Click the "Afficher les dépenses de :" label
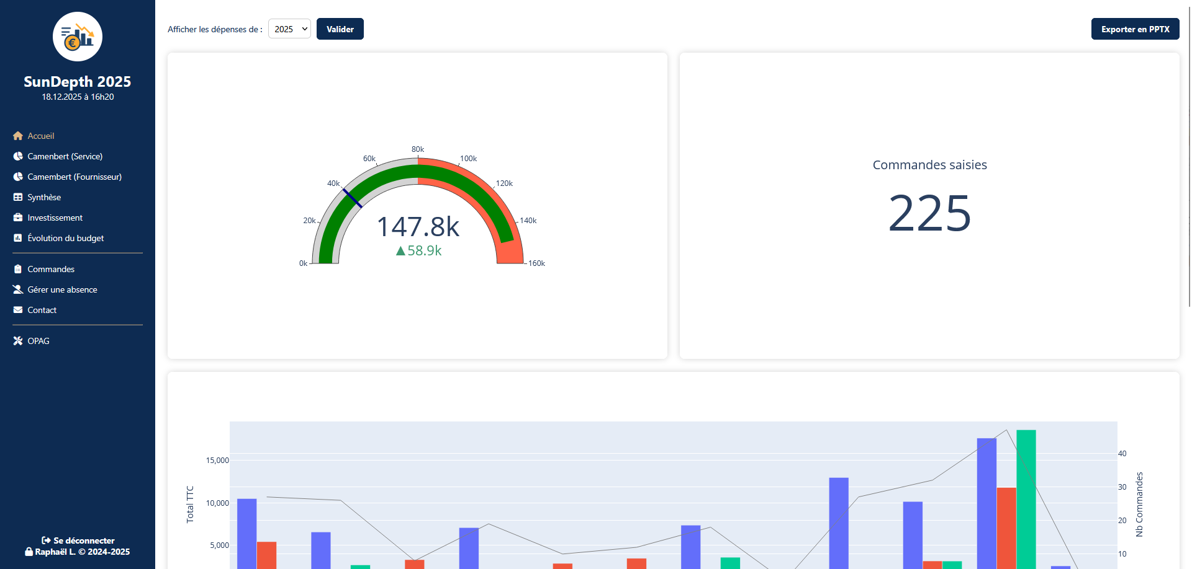The width and height of the screenshot is (1192, 569). 215,30
